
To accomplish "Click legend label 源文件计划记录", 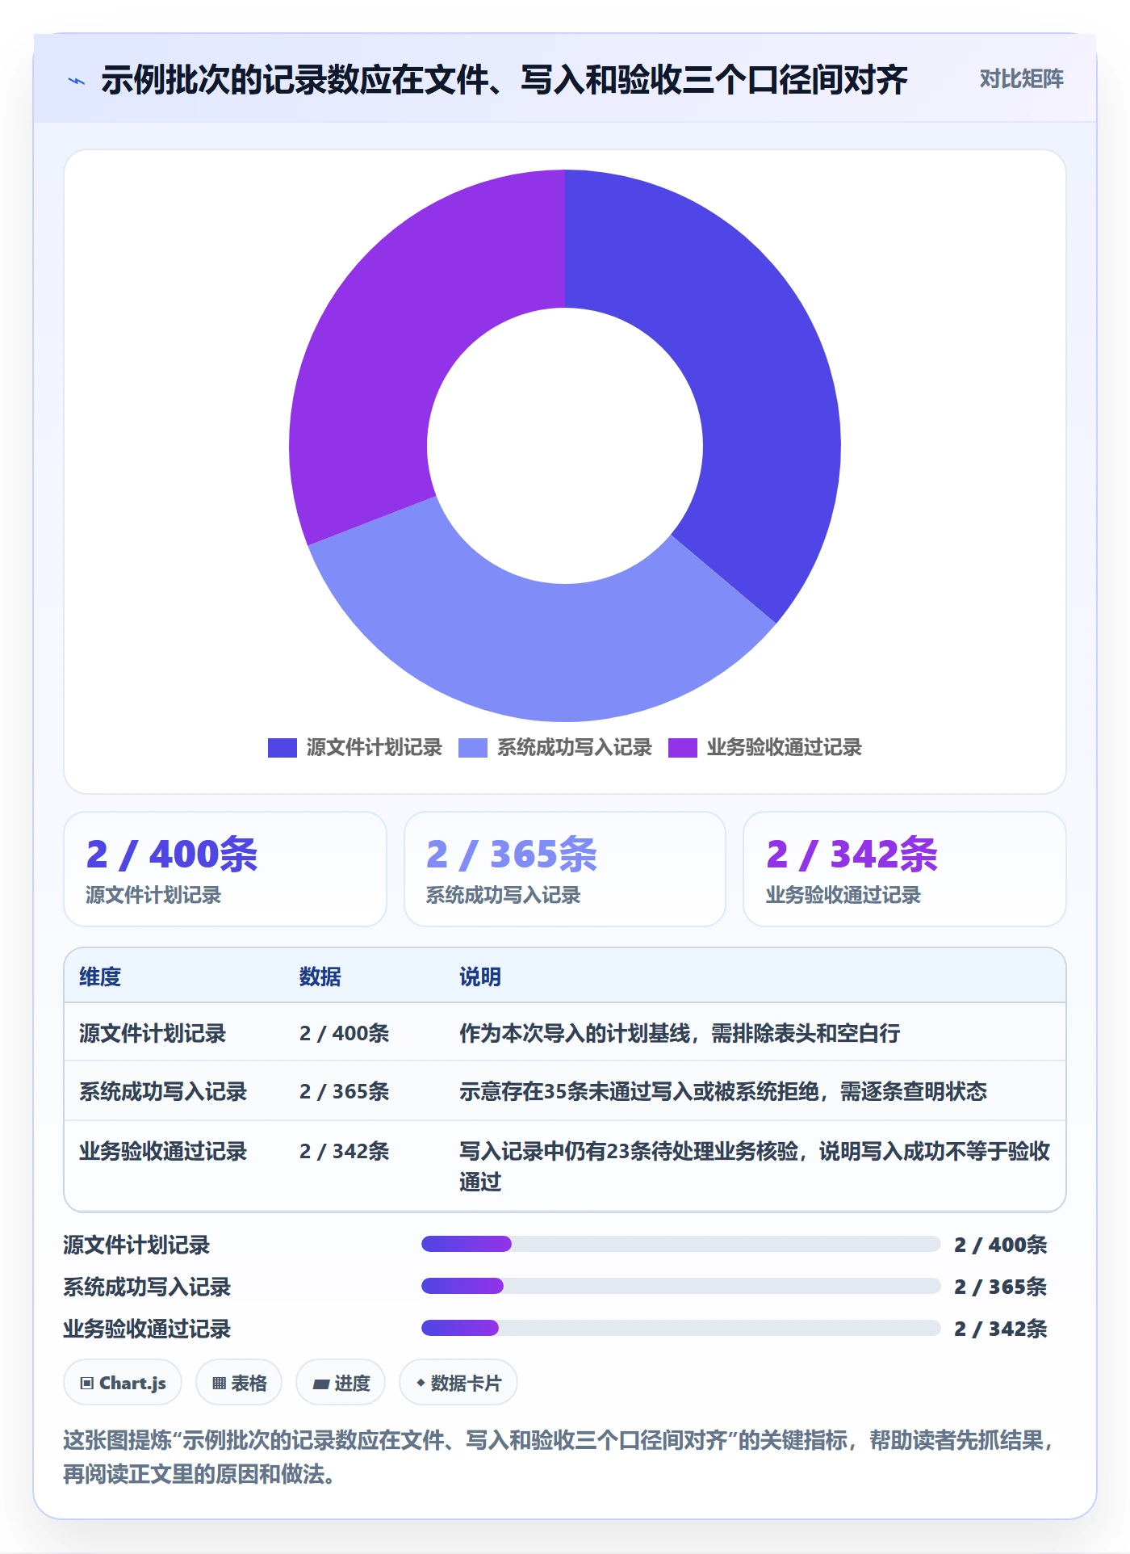I will click(x=375, y=748).
